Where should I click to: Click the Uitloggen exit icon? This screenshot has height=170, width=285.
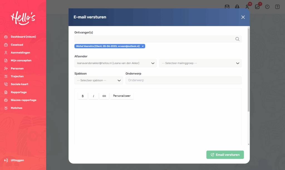click(6, 160)
